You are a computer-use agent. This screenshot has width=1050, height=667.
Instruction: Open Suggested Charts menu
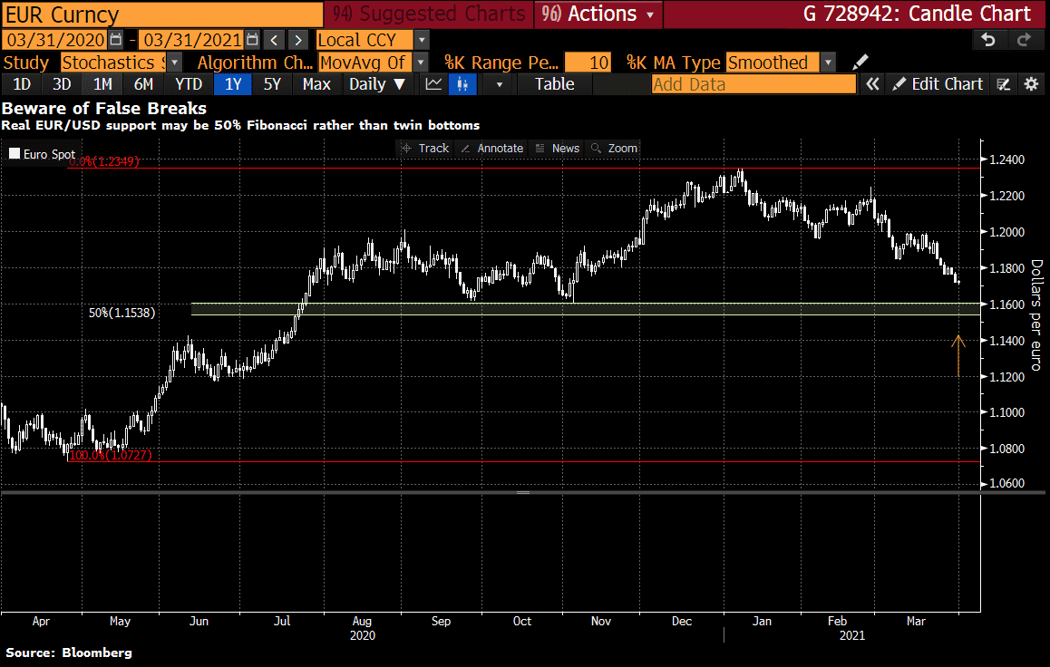point(429,14)
